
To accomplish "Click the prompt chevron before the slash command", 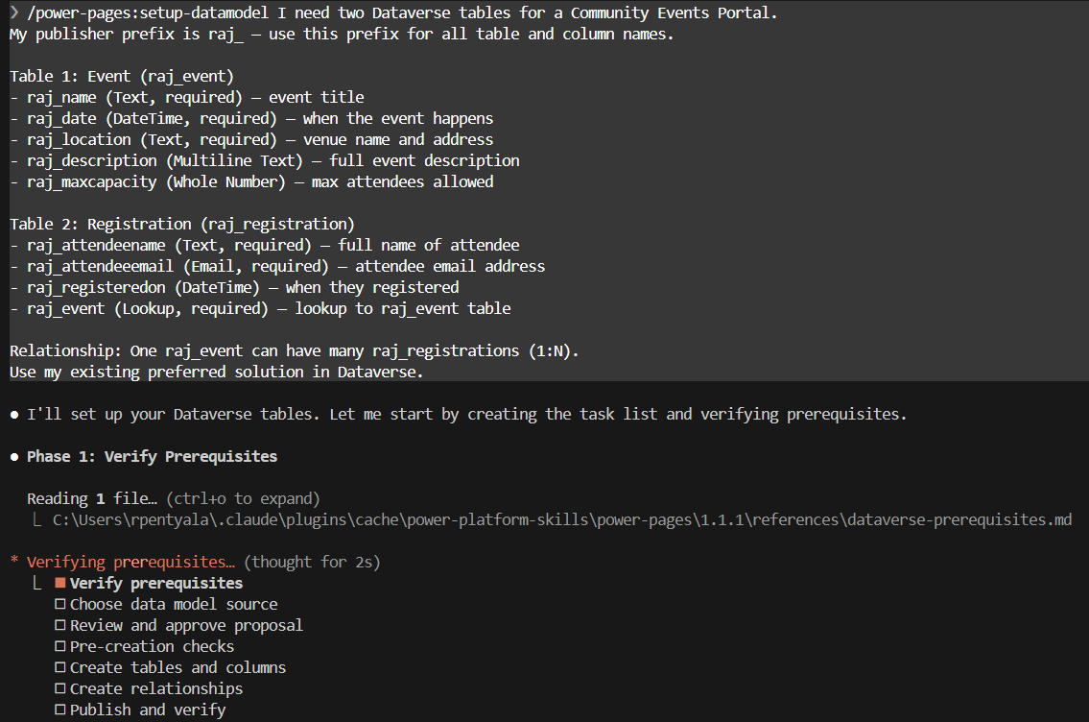I will point(14,12).
